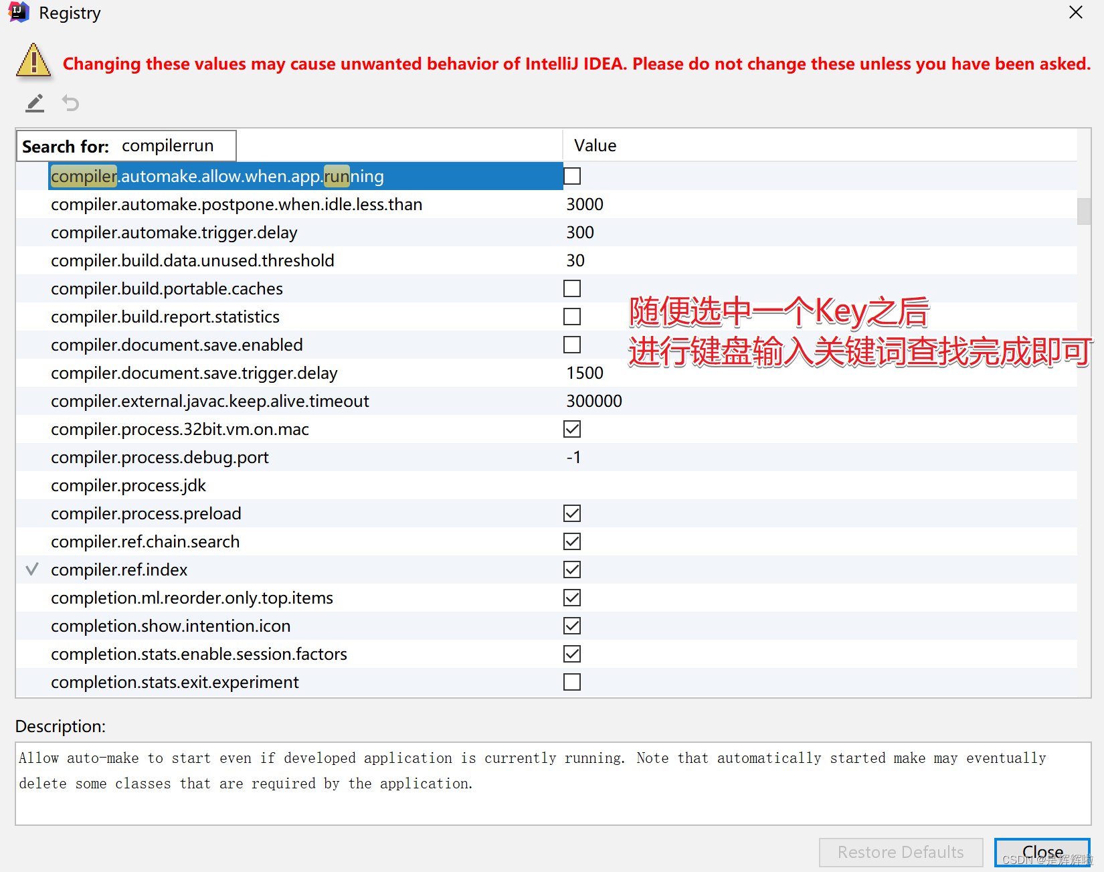Click the warning triangle icon
This screenshot has height=872, width=1104.
tap(33, 62)
